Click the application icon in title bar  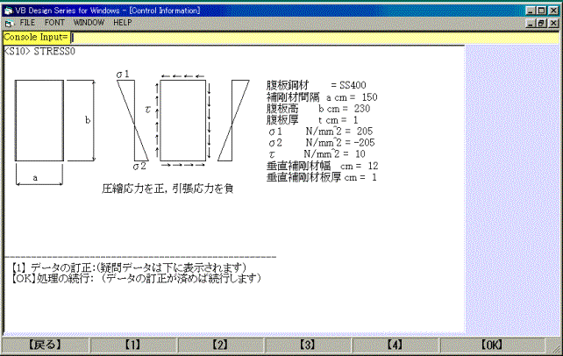tap(9, 11)
